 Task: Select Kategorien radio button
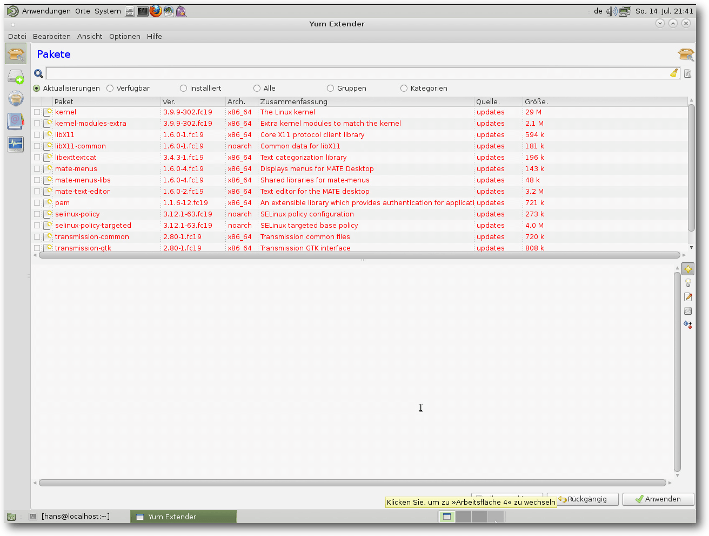pos(404,89)
